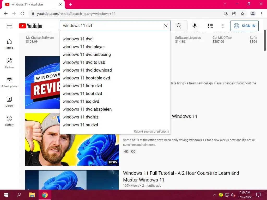Click the taskbar clock 7:50 AM
Viewport: 267px width, 200px height.
pos(245,195)
